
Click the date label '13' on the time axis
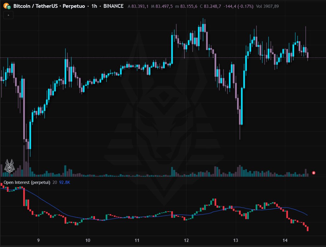coord(236,240)
